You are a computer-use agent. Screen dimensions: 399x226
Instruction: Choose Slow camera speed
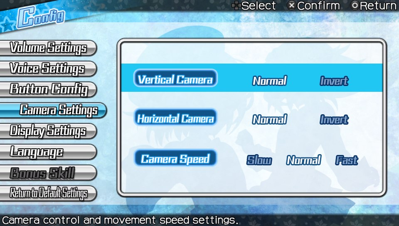pos(259,160)
